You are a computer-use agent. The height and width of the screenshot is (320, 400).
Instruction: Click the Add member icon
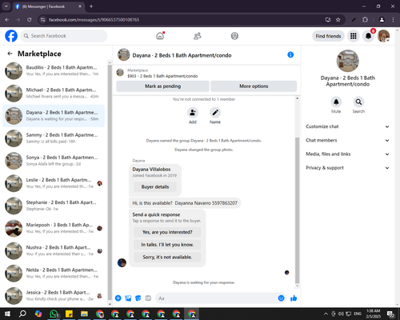click(193, 113)
